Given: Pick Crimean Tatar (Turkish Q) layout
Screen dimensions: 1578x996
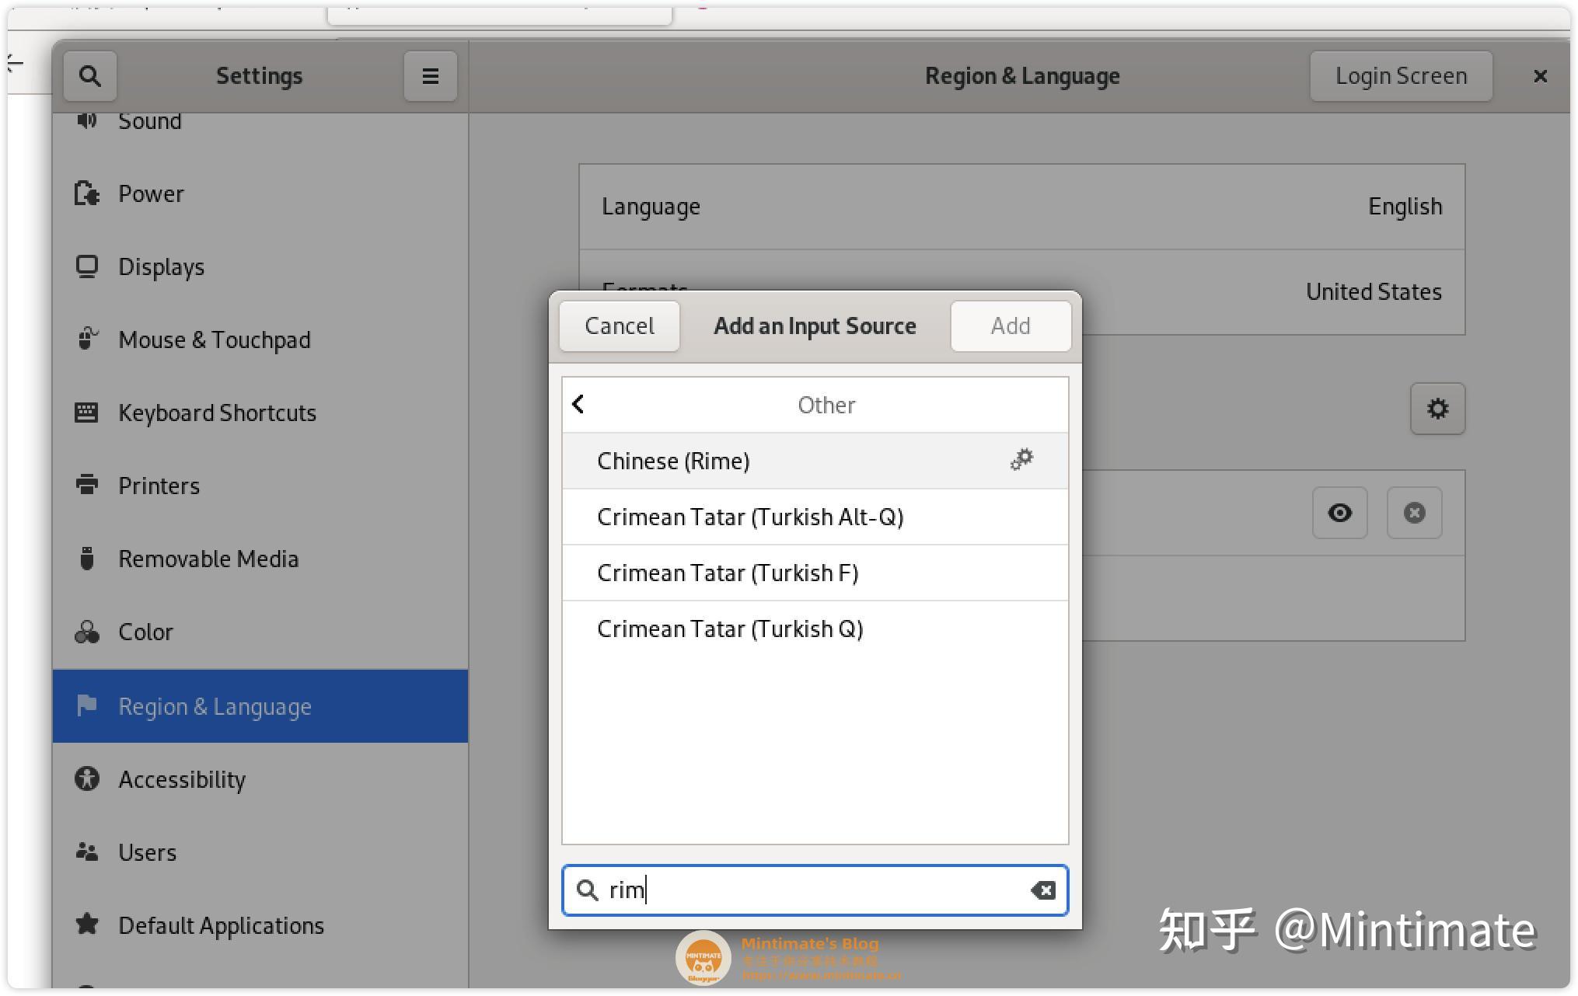Looking at the screenshot, I should coord(729,629).
